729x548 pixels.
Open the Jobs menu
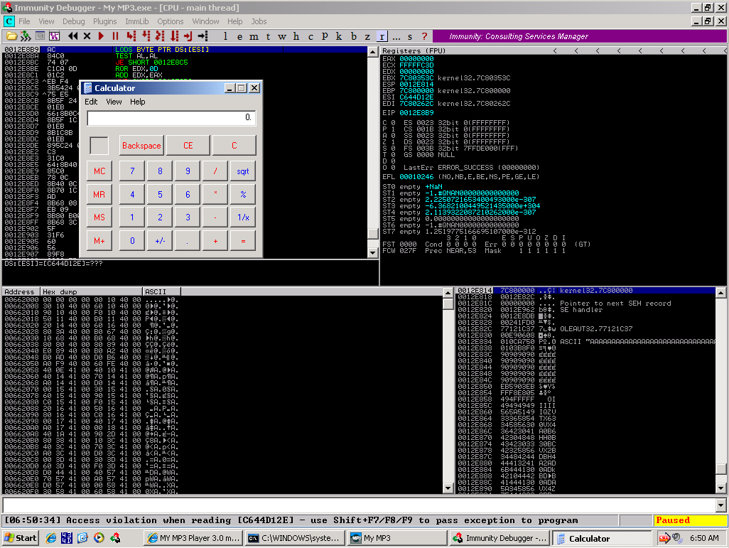[x=259, y=21]
